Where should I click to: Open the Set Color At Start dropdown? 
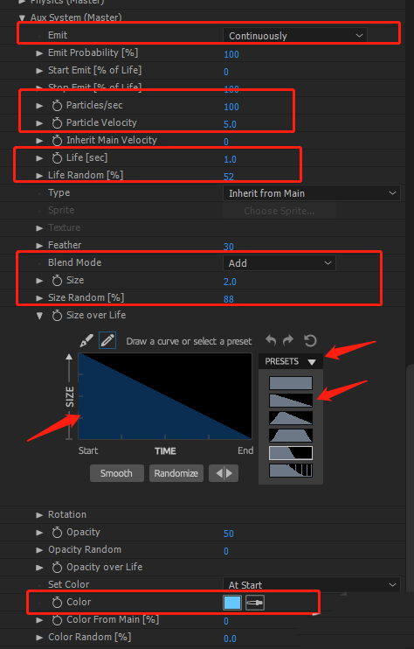(x=312, y=585)
